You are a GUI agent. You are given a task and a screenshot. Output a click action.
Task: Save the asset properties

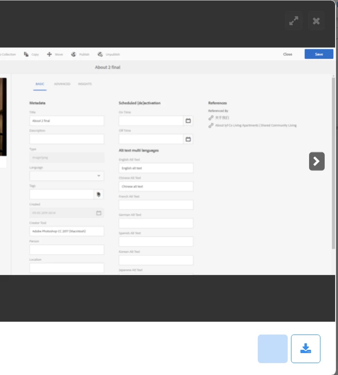pyautogui.click(x=319, y=54)
